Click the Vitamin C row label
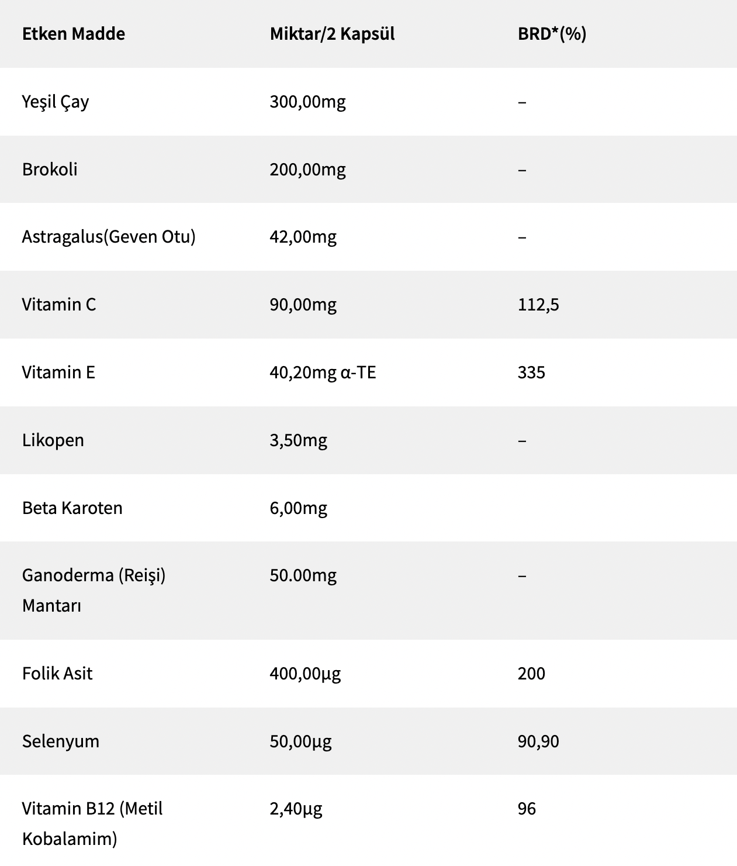The width and height of the screenshot is (737, 866). (x=59, y=305)
